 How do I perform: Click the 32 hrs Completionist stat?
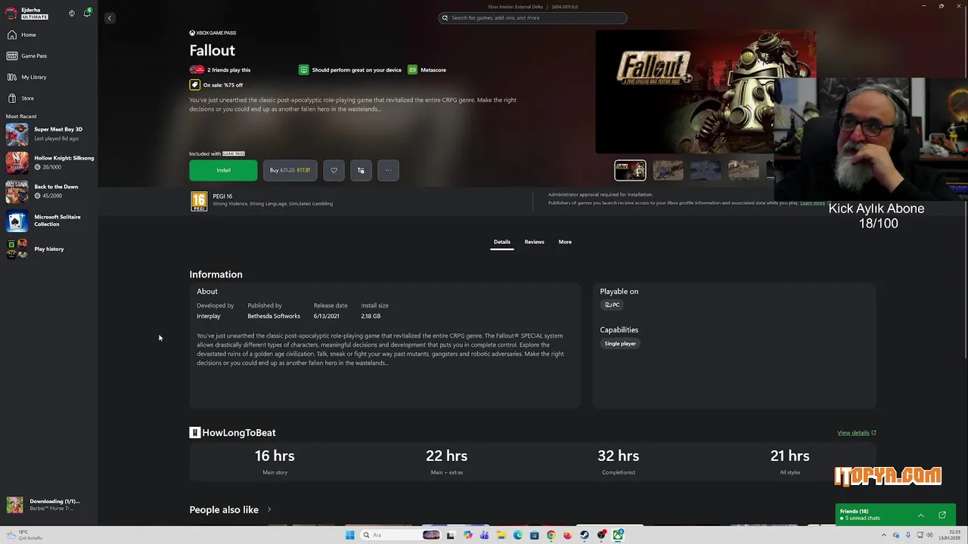coord(618,462)
